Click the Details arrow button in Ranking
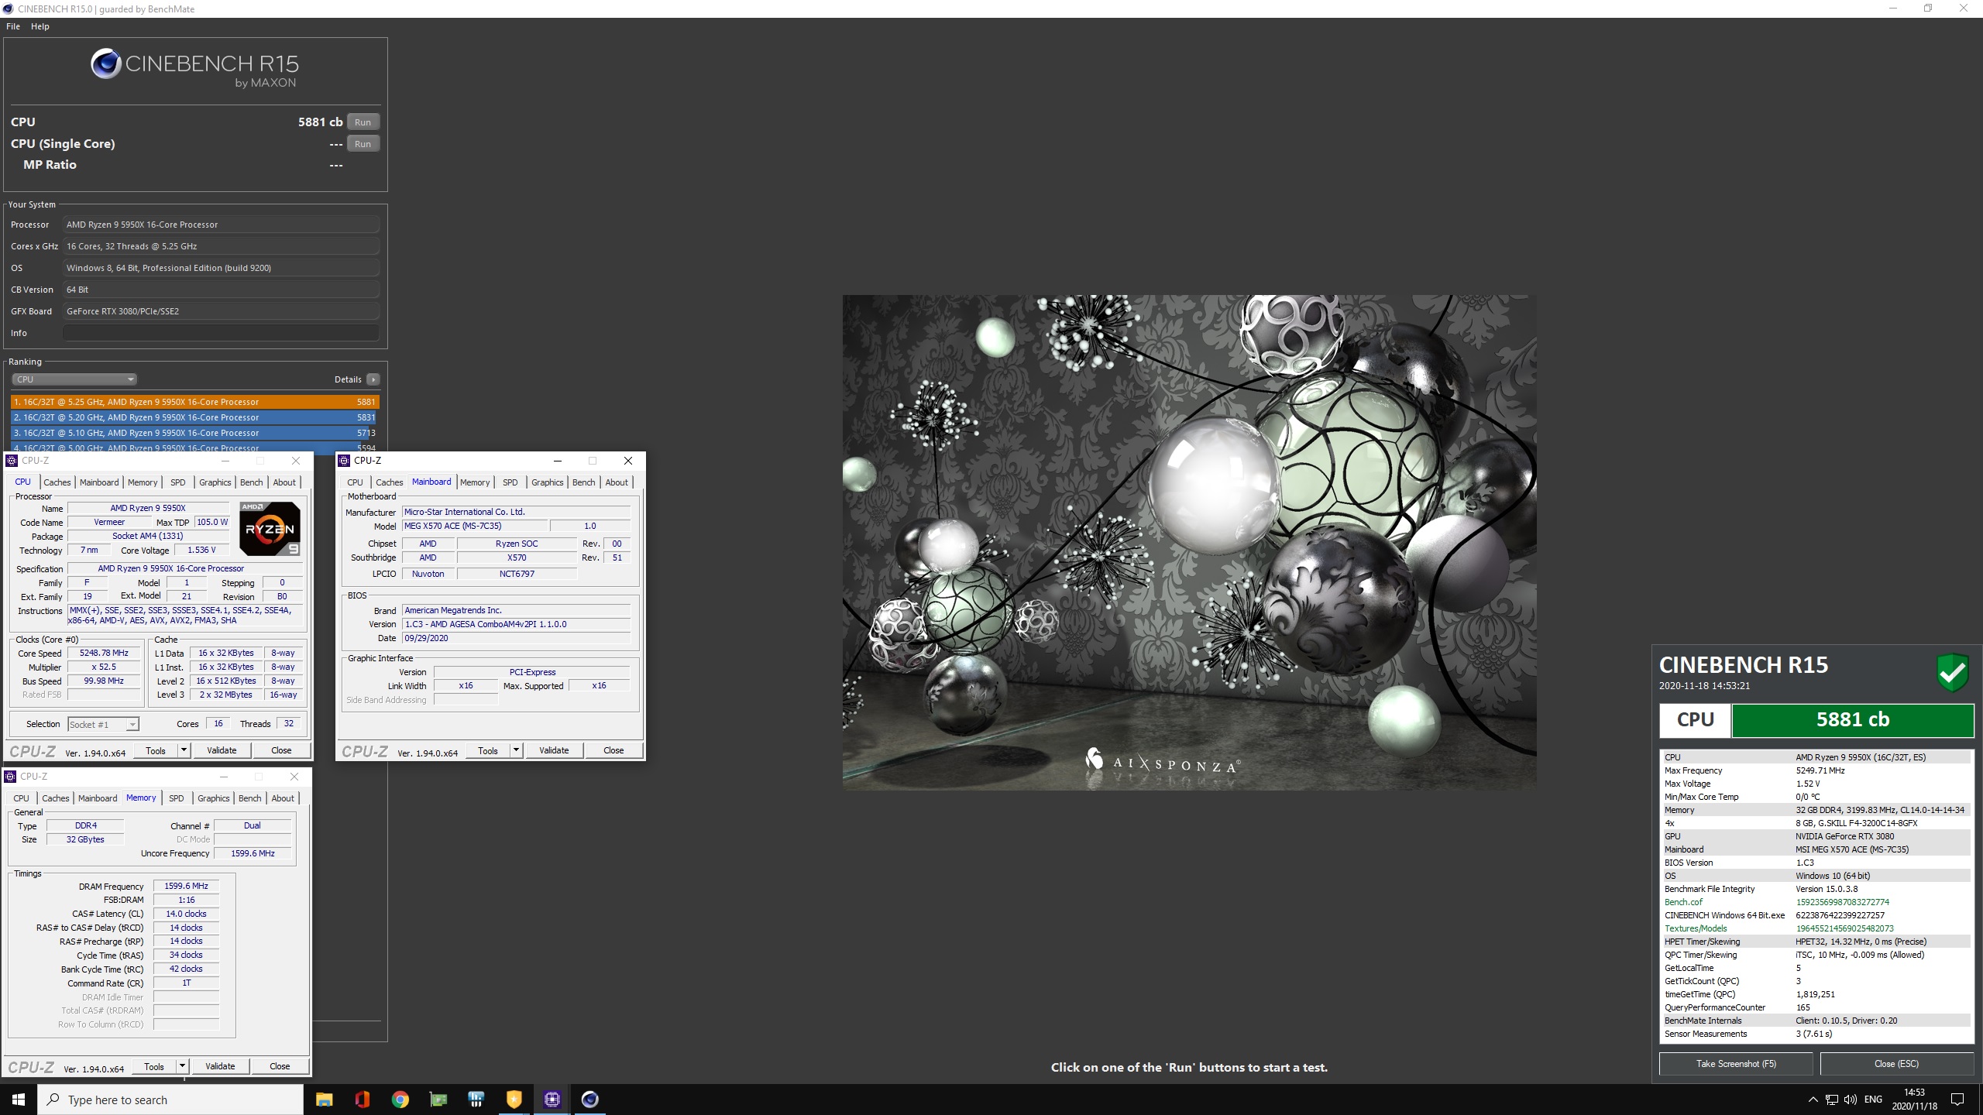 click(x=373, y=379)
